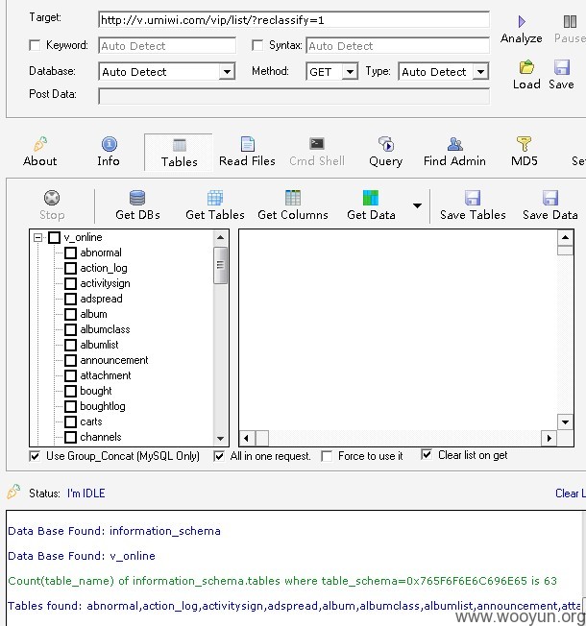Open the About carrot icon
This screenshot has width=586, height=626.
[x=40, y=144]
